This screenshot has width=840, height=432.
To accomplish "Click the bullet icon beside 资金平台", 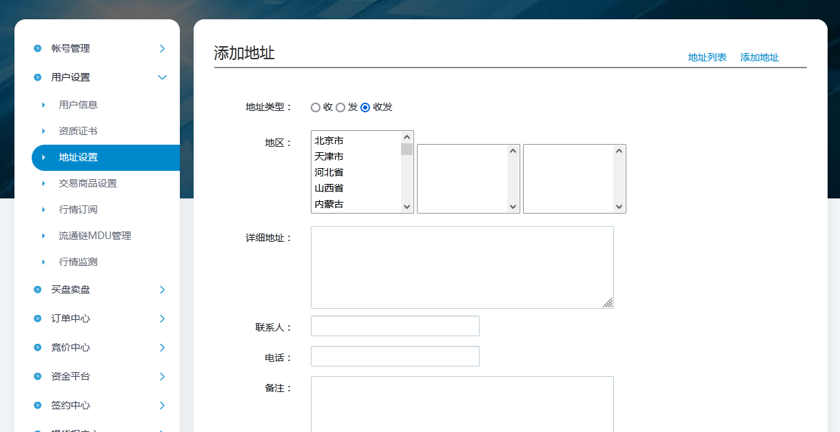I will pyautogui.click(x=37, y=376).
